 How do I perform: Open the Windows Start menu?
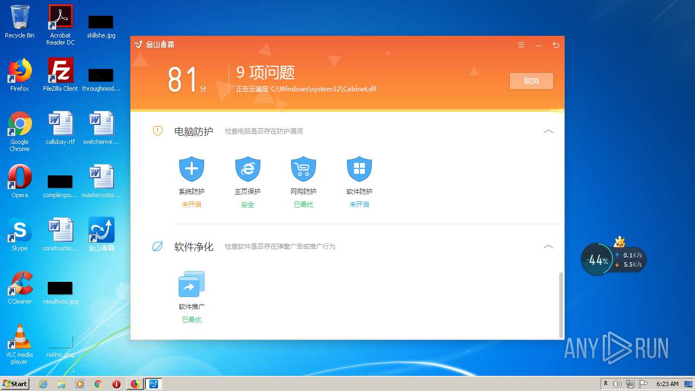click(x=15, y=383)
